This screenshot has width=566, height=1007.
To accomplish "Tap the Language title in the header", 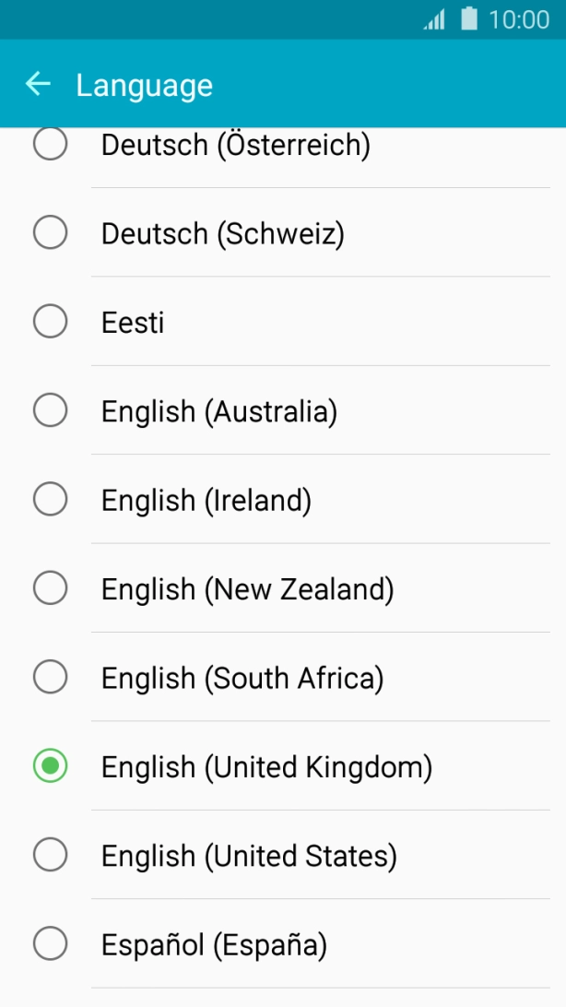I will coord(145,84).
